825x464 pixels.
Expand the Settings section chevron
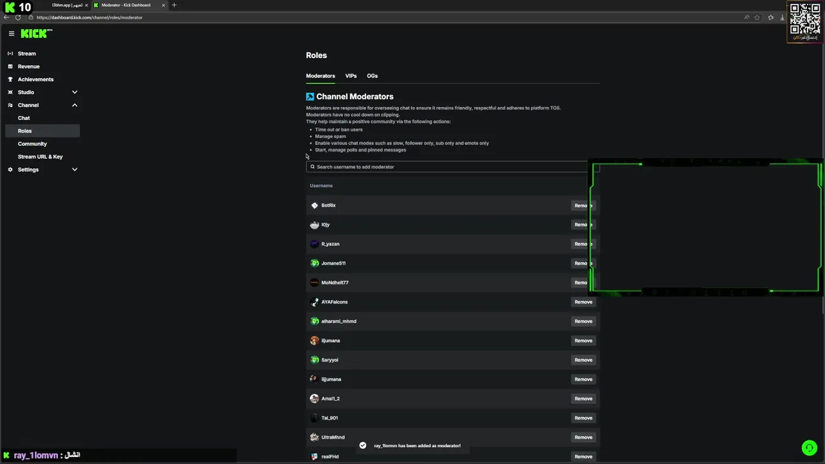(75, 169)
